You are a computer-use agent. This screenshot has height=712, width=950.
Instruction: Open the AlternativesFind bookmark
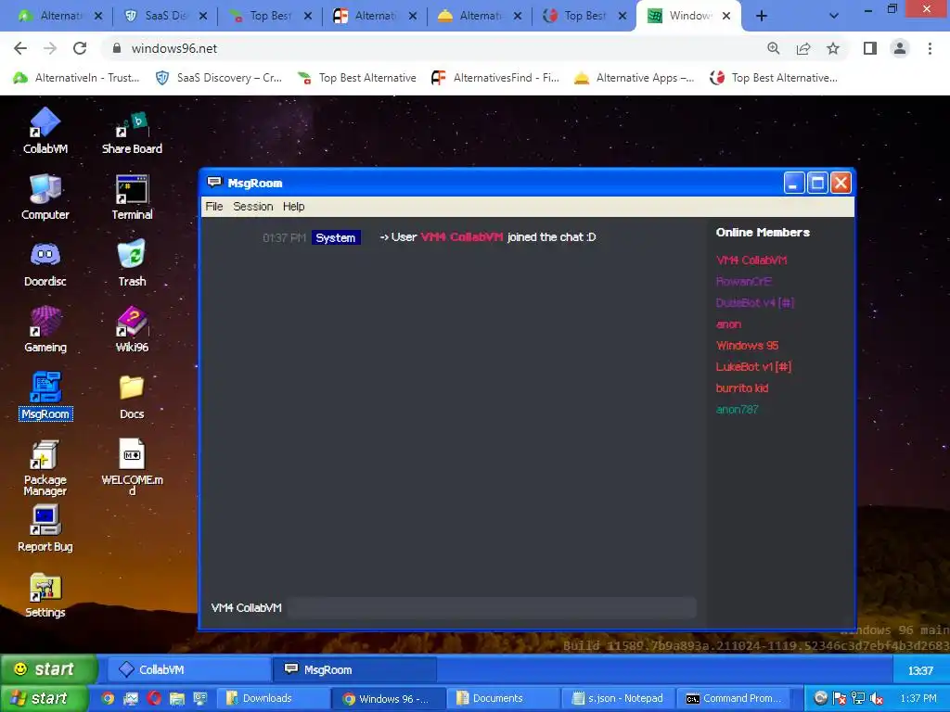tap(495, 78)
